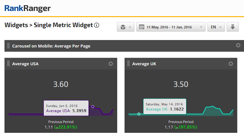Click the calendar icon in date picker
This screenshot has height=137, width=244.
(x=142, y=27)
